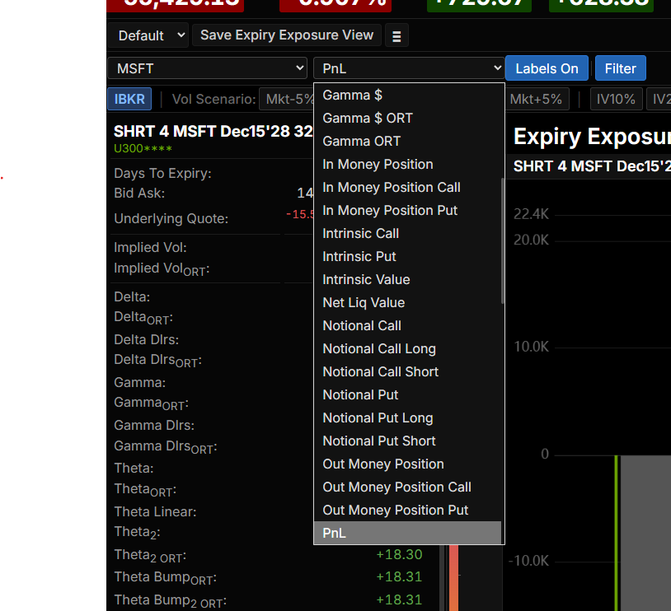Select Intrinsic Call option
Screen dimensions: 671x611
point(407,234)
